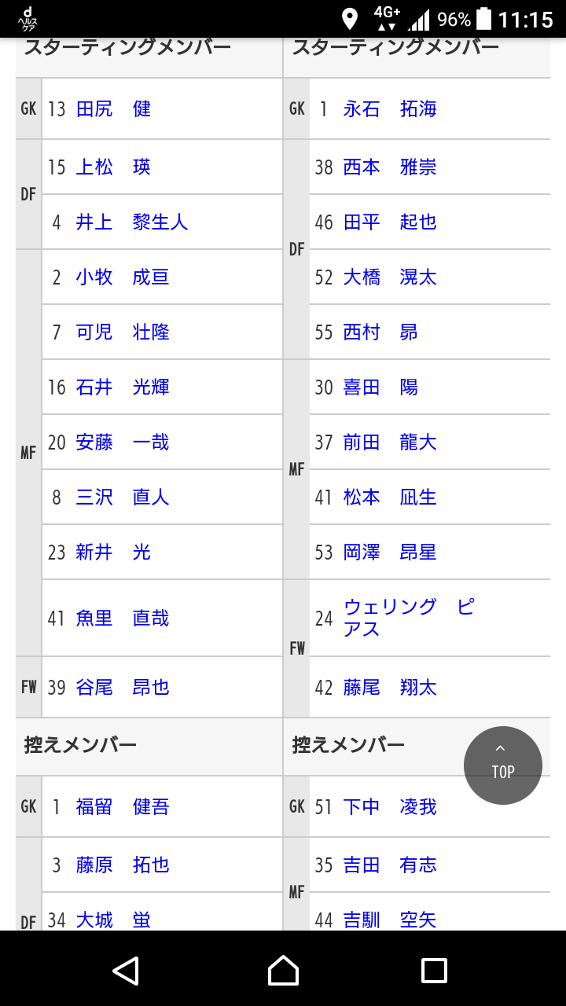The image size is (566, 1006).
Task: Select player 井上 黎生人 link
Action: click(131, 222)
